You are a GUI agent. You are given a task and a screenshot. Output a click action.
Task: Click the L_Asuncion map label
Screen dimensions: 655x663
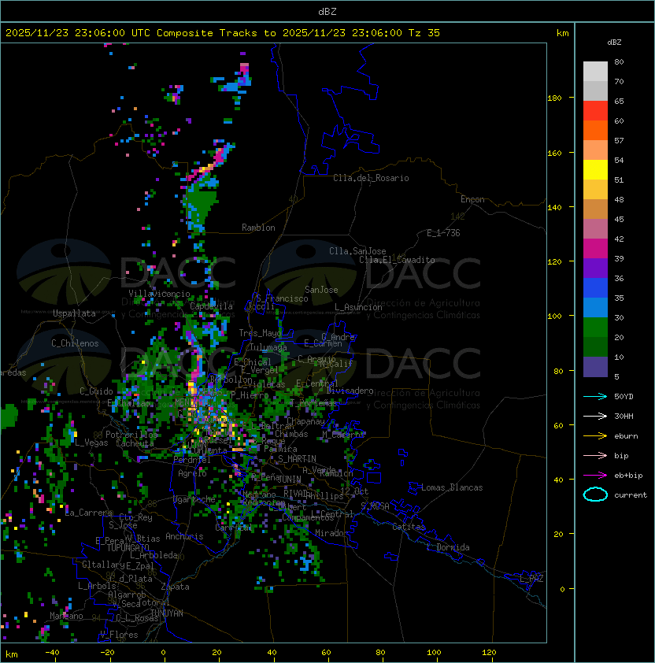click(x=358, y=307)
